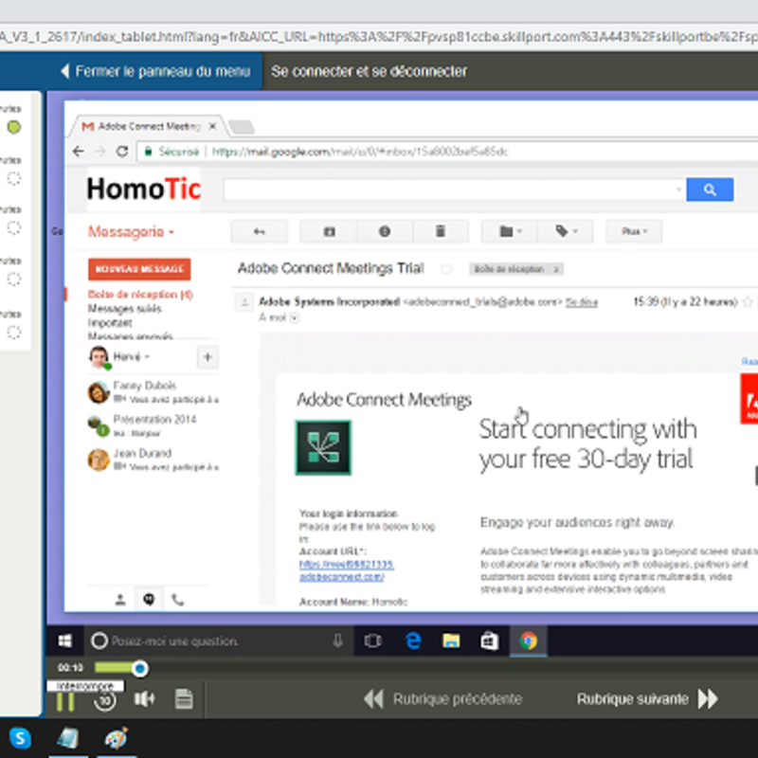Open chat with Fanny Dubois

(153, 391)
